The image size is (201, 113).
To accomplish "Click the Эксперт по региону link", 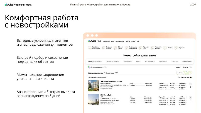I will pyautogui.click(x=184, y=77).
